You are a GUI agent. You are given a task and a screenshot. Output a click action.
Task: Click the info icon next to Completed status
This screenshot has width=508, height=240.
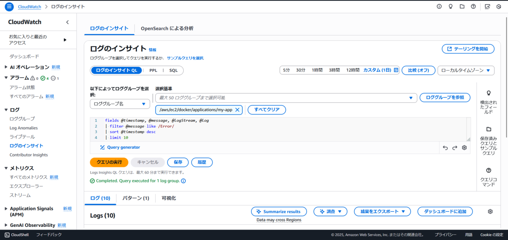[183, 181]
